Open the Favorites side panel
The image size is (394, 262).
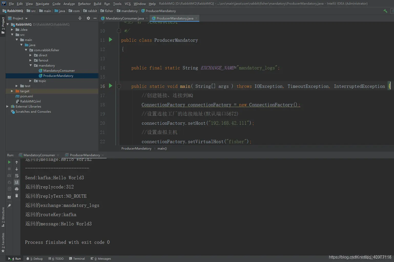tap(3, 243)
